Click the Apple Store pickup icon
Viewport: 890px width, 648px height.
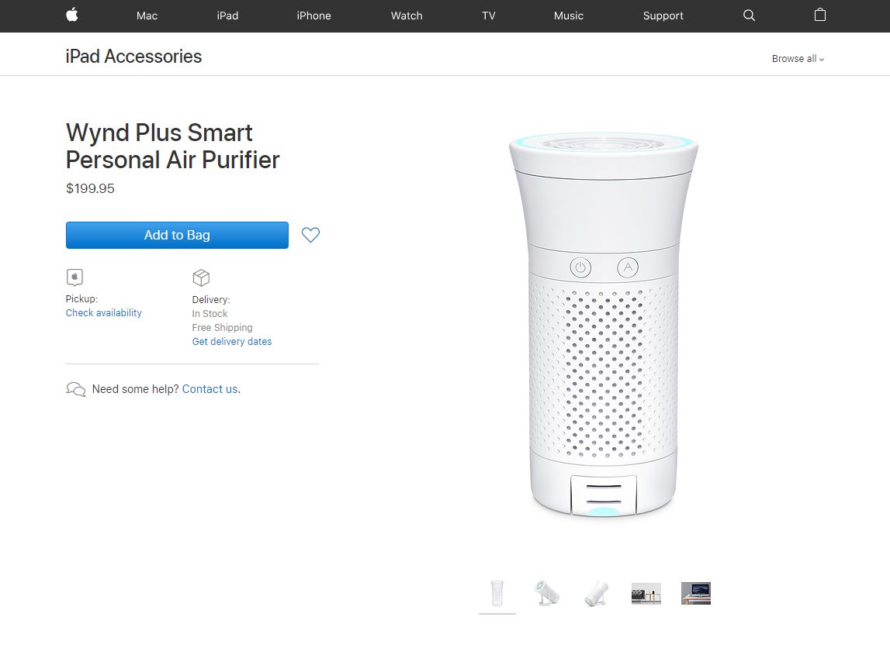[x=74, y=277]
